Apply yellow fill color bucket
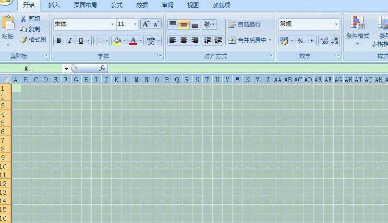Viewport: 388px width, 223px height. (117, 41)
